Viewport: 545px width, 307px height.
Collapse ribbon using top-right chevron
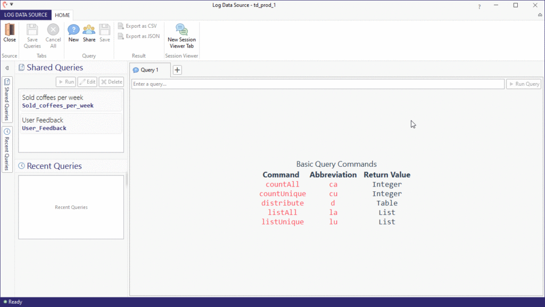tap(540, 15)
